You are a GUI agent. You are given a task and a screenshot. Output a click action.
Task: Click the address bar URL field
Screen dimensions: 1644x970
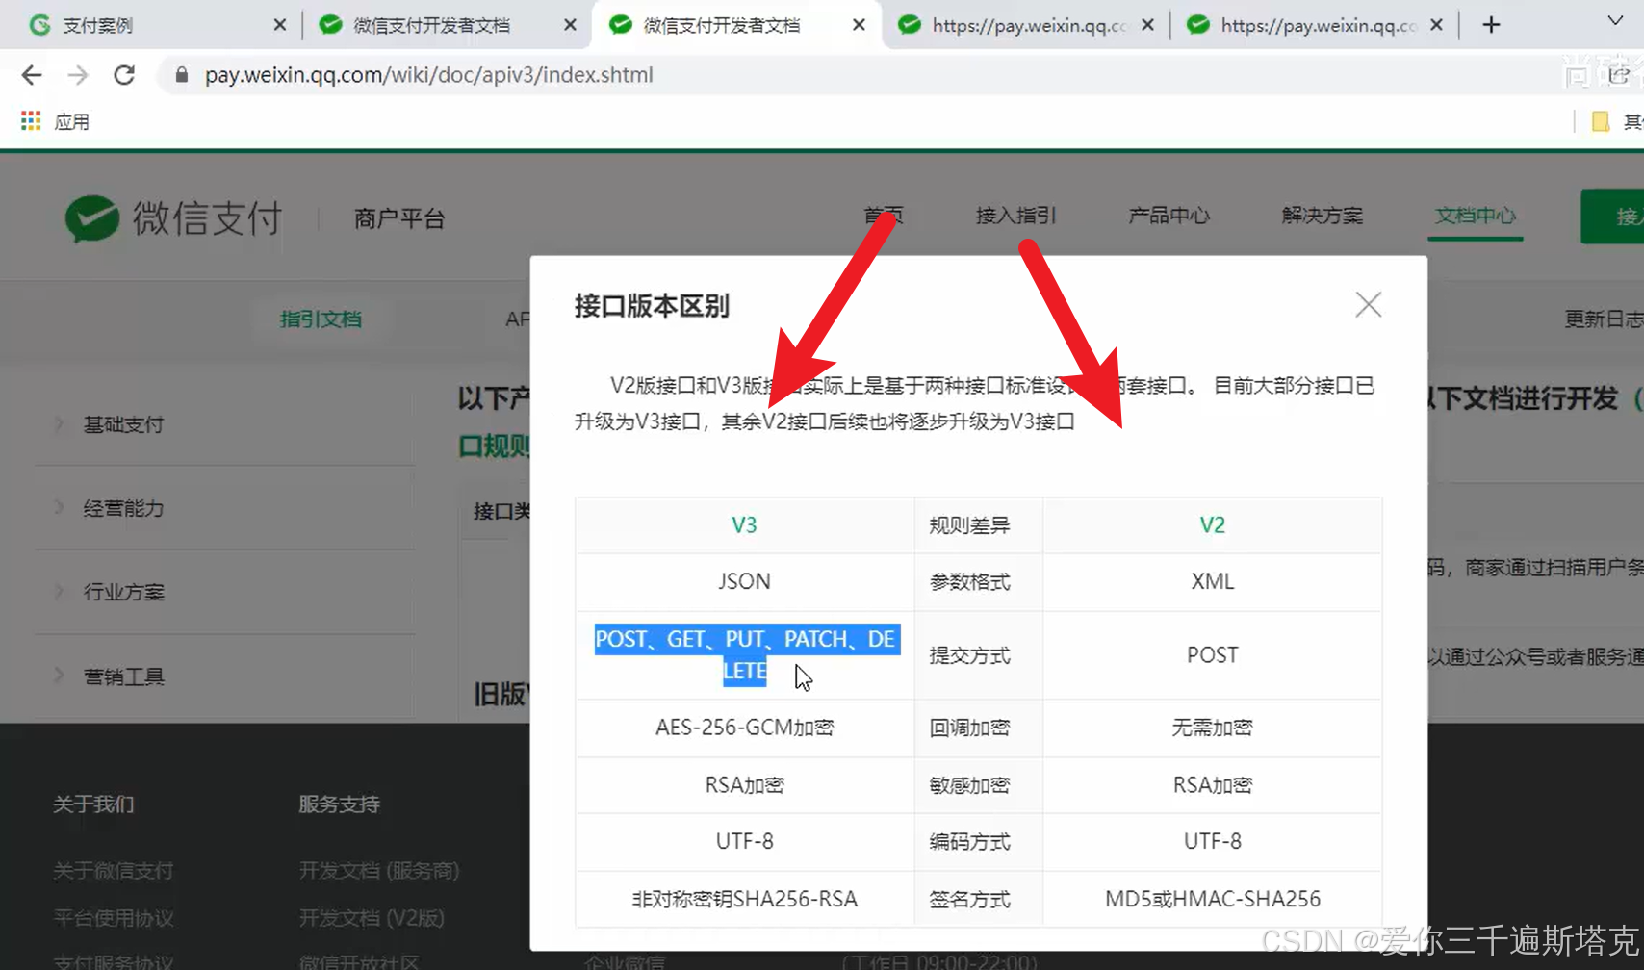click(x=428, y=75)
